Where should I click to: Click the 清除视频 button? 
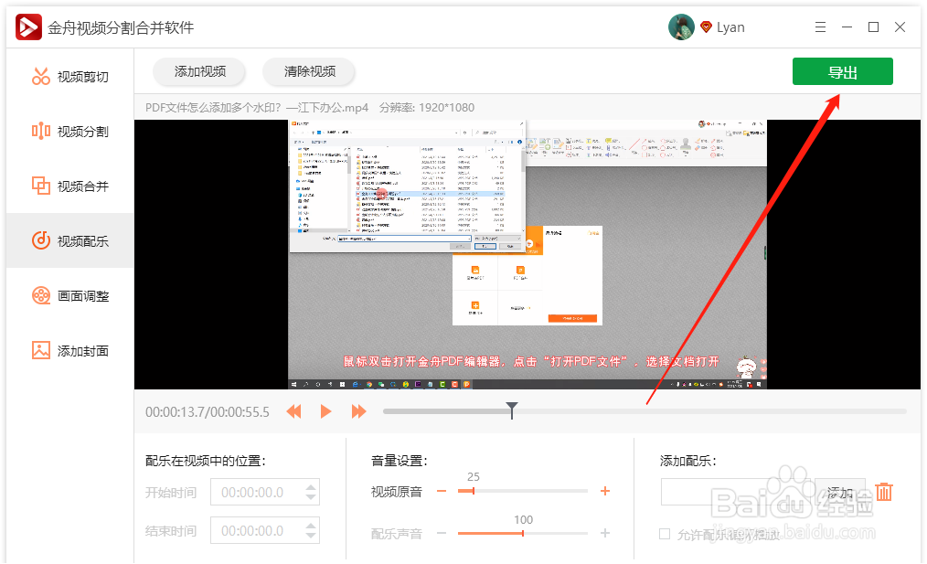coord(309,71)
